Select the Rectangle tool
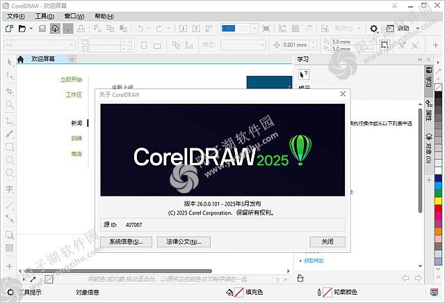The width and height of the screenshot is (445, 303). click(9, 147)
